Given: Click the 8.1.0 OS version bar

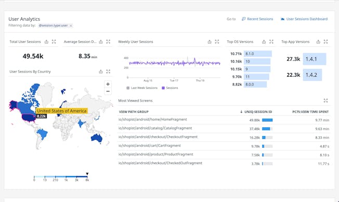Looking at the screenshot, I should coord(258,54).
